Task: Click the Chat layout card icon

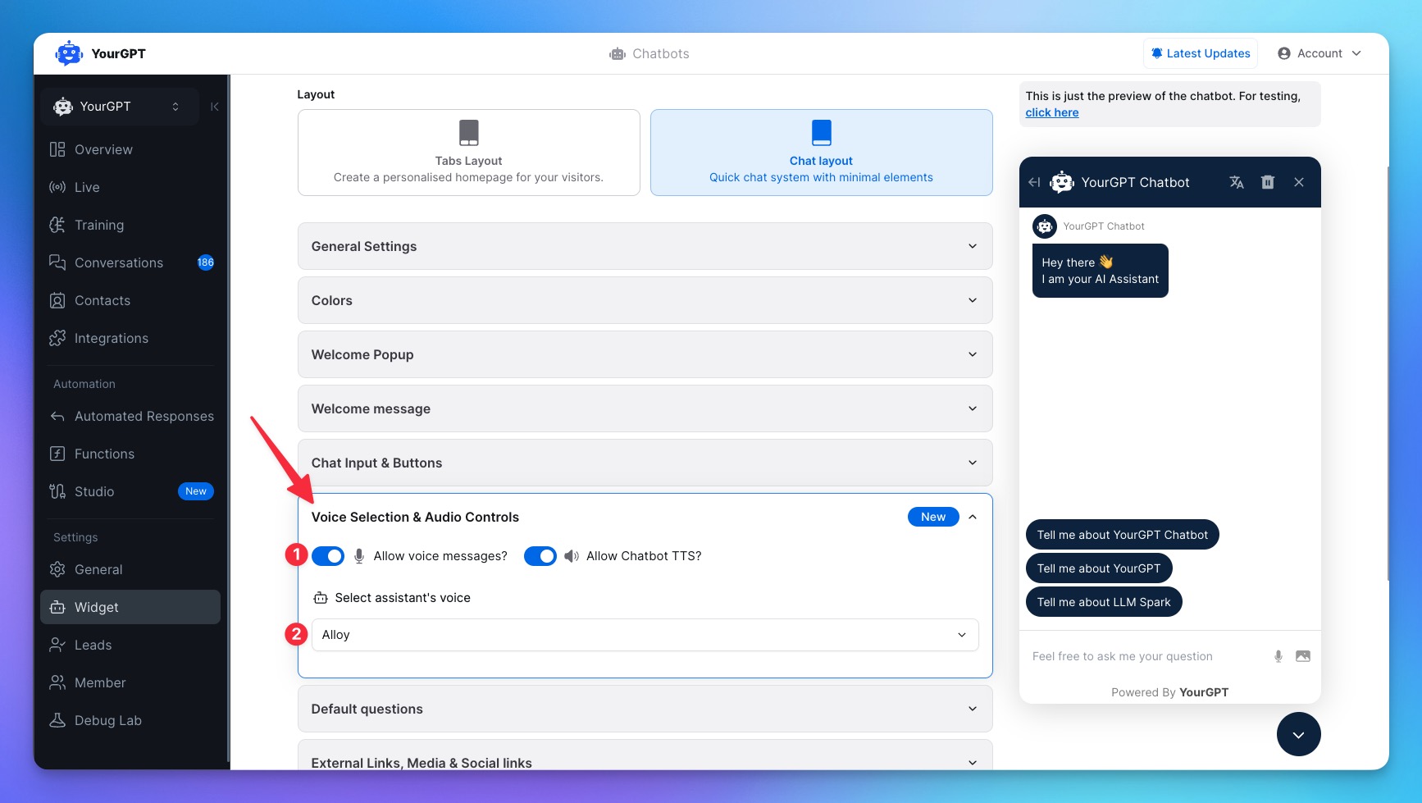Action: [822, 132]
